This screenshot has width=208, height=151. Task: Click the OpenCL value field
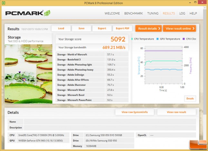(x=172, y=135)
